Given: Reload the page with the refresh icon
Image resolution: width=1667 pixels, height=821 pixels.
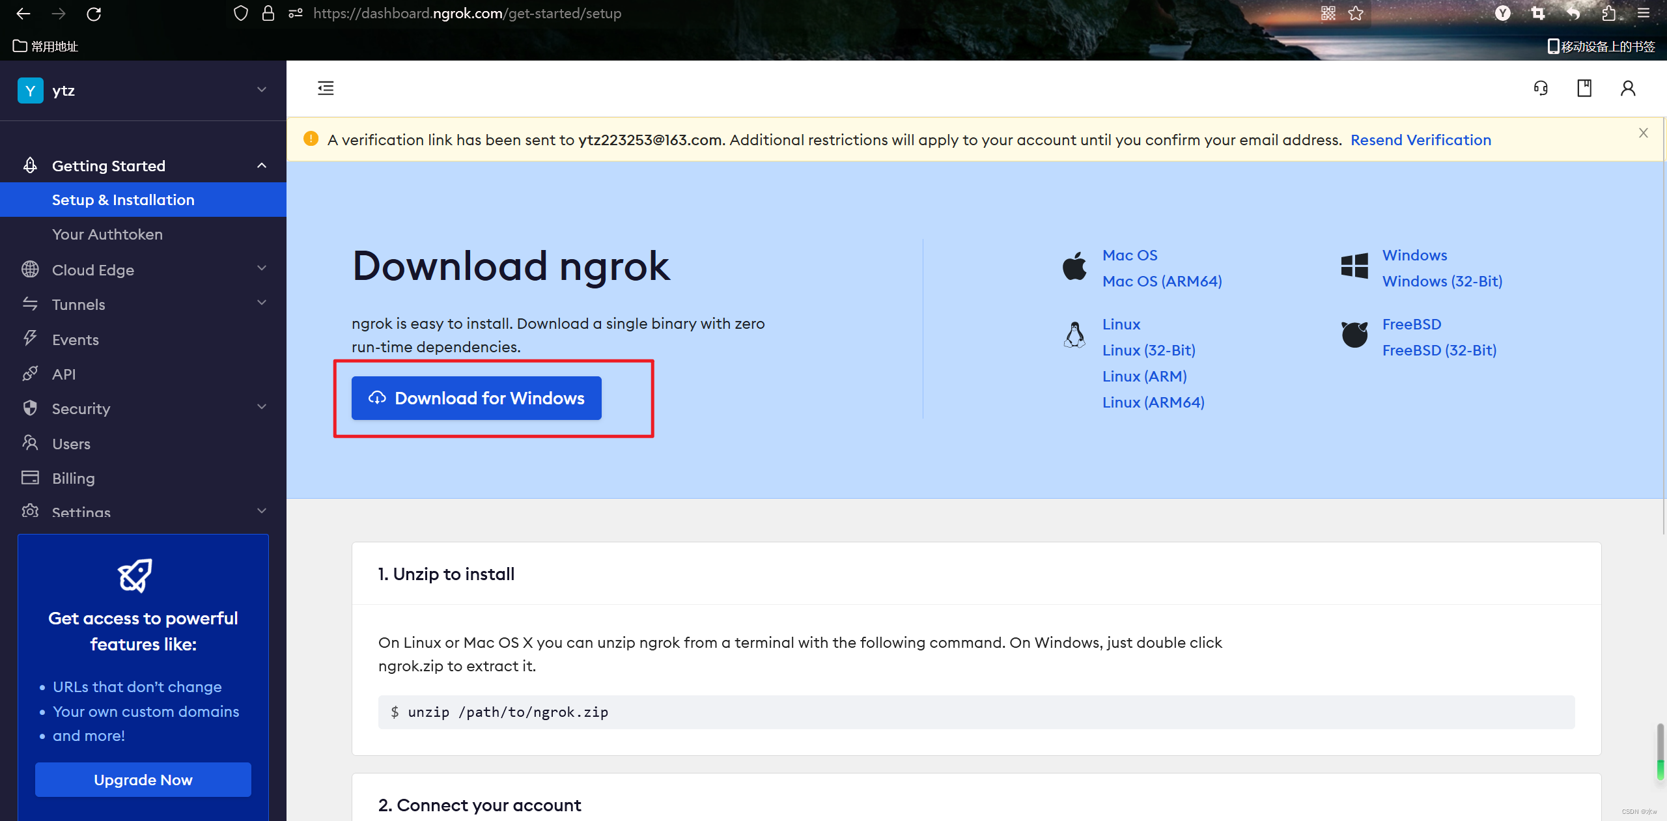Looking at the screenshot, I should [x=94, y=14].
